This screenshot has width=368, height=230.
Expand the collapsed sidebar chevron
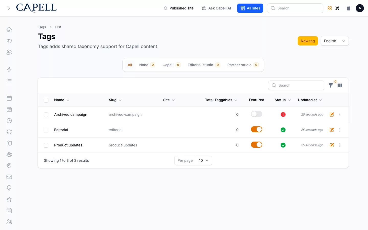pos(9,8)
